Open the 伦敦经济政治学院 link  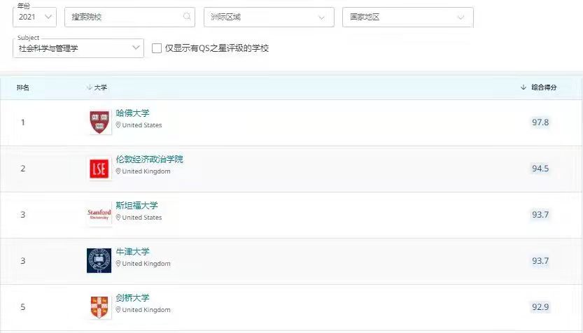pos(150,159)
